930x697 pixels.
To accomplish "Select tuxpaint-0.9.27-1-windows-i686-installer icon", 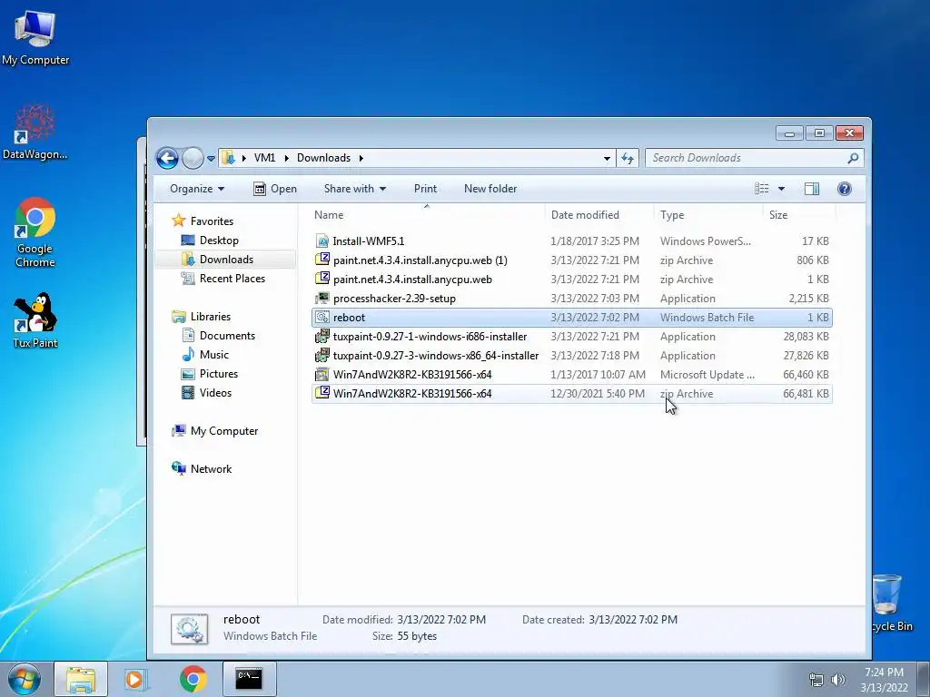I will (x=322, y=337).
